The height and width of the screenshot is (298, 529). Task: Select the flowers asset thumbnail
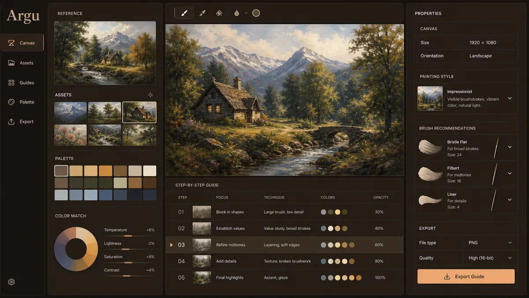[71, 135]
